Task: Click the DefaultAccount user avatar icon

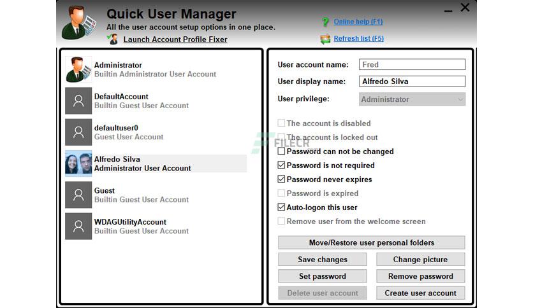Action: (x=78, y=101)
